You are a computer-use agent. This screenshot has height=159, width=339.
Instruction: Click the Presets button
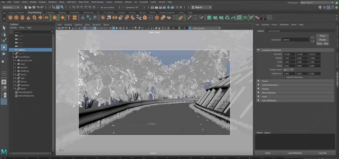322,40
